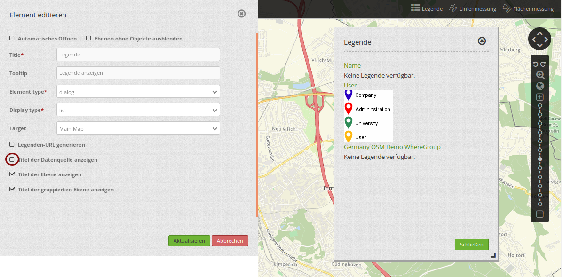Screen dimensions: 563x277
Task: Expand the Display type dropdown
Action: [138, 110]
